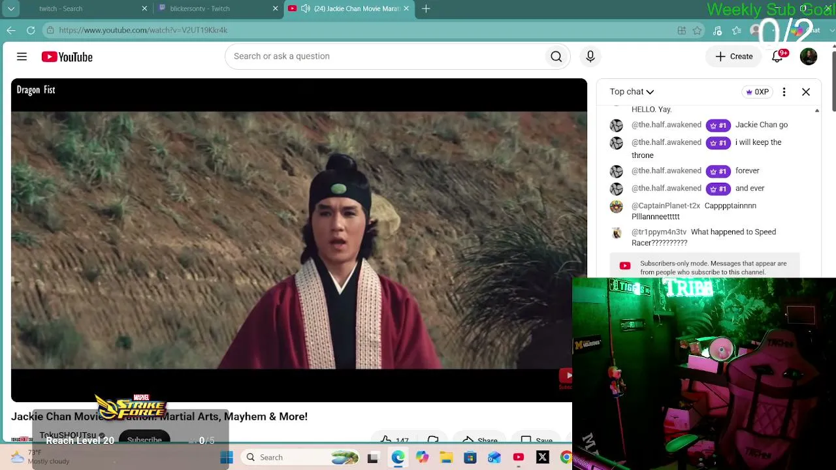Viewport: 836px width, 470px height.
Task: Open the tab actions menu chevron
Action: point(11,8)
